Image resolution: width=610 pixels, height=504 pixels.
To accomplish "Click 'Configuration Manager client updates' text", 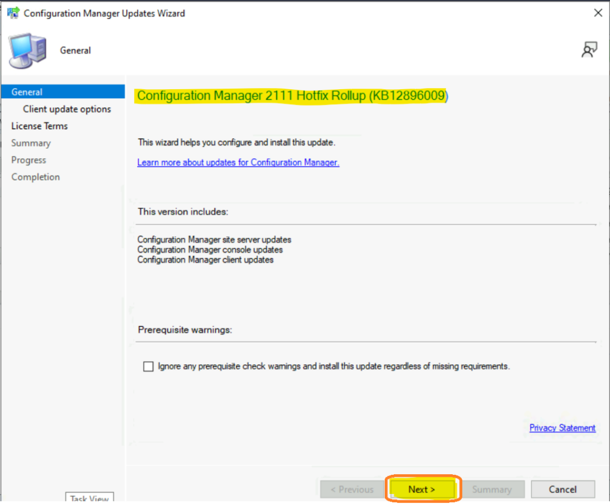I will point(206,259).
